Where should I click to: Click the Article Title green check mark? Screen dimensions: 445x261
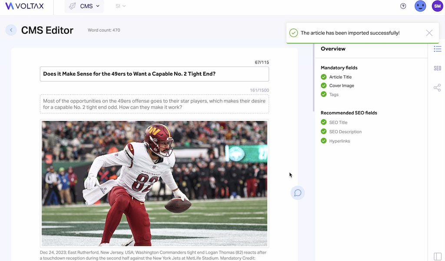pyautogui.click(x=323, y=77)
